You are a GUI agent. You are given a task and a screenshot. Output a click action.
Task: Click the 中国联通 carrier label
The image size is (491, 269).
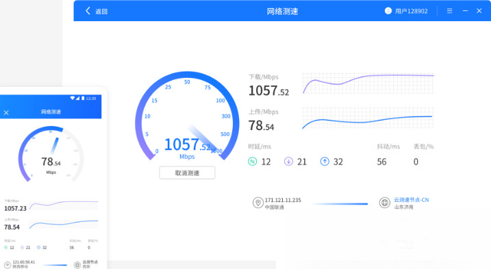coord(275,207)
